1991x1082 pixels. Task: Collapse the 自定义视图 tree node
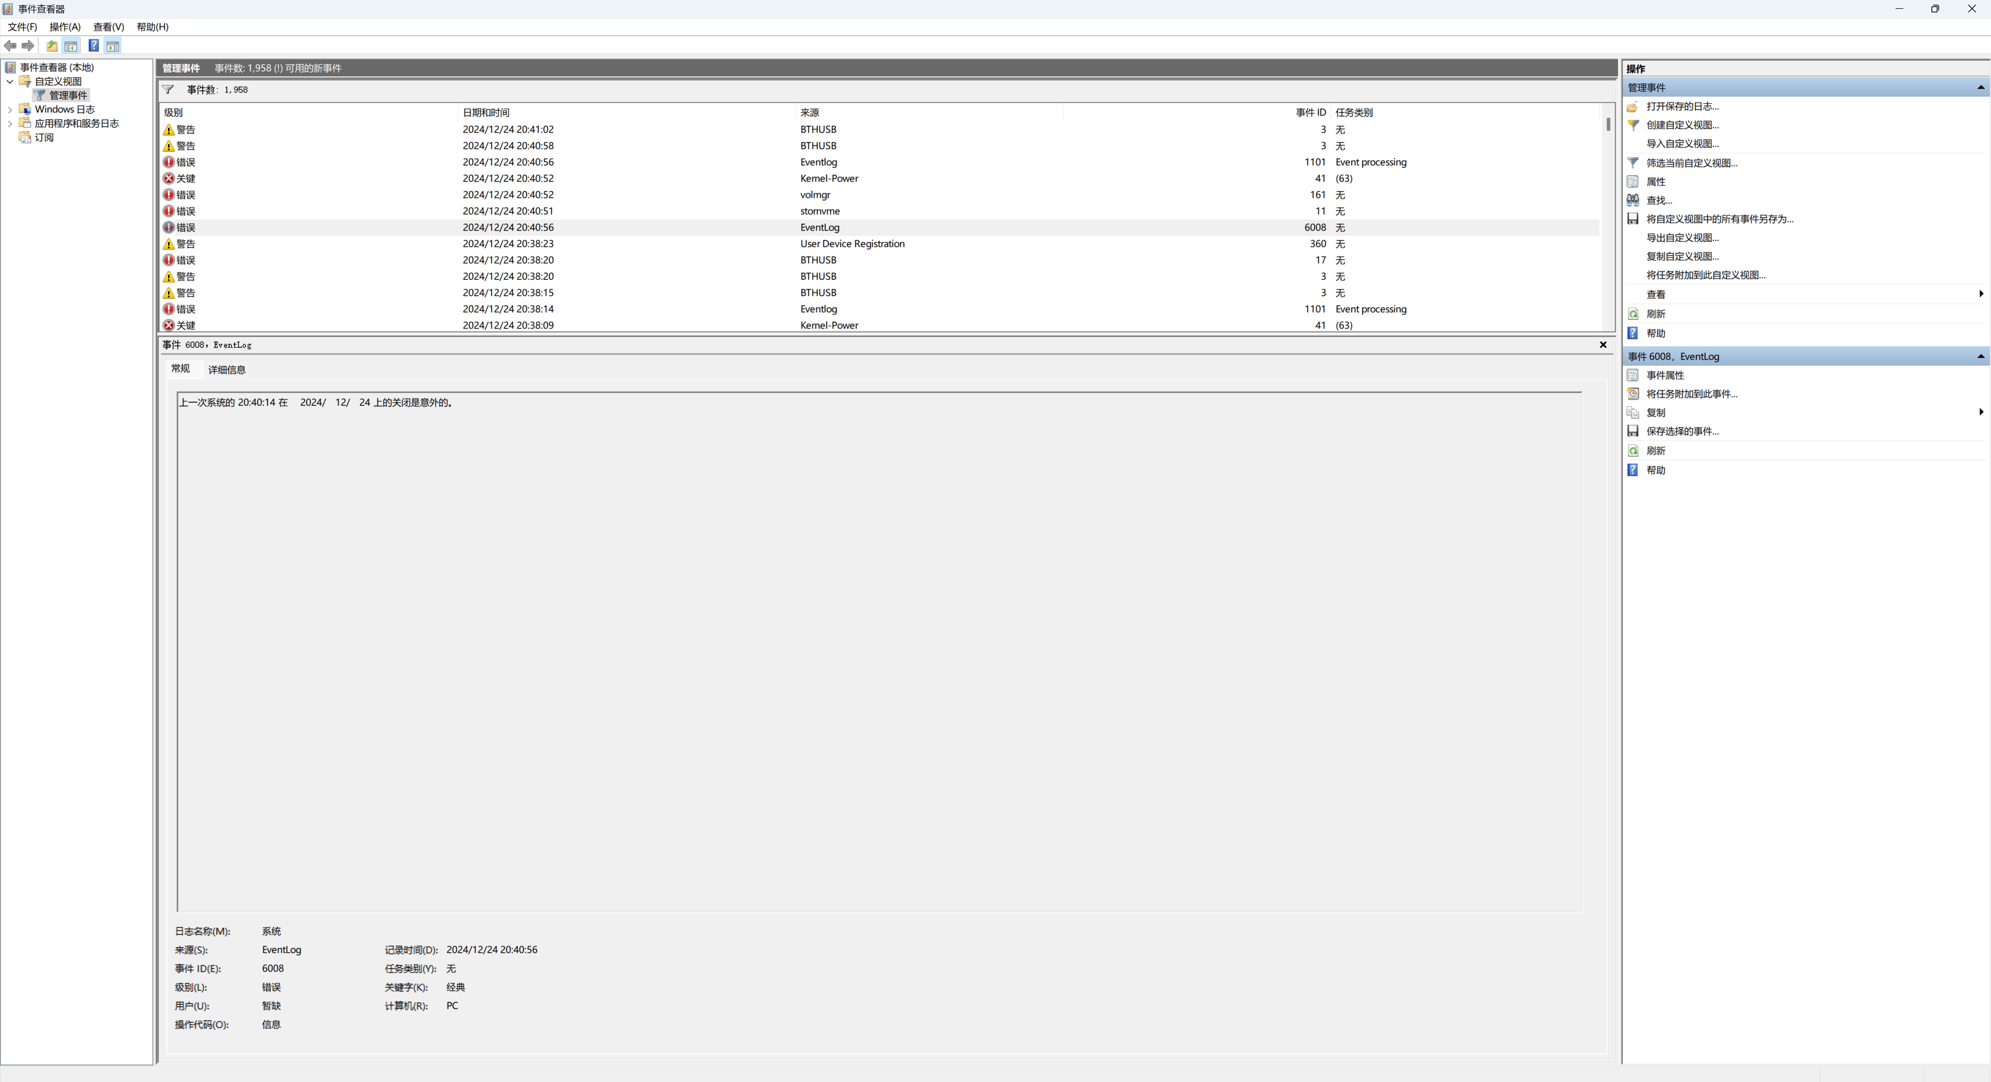click(10, 82)
